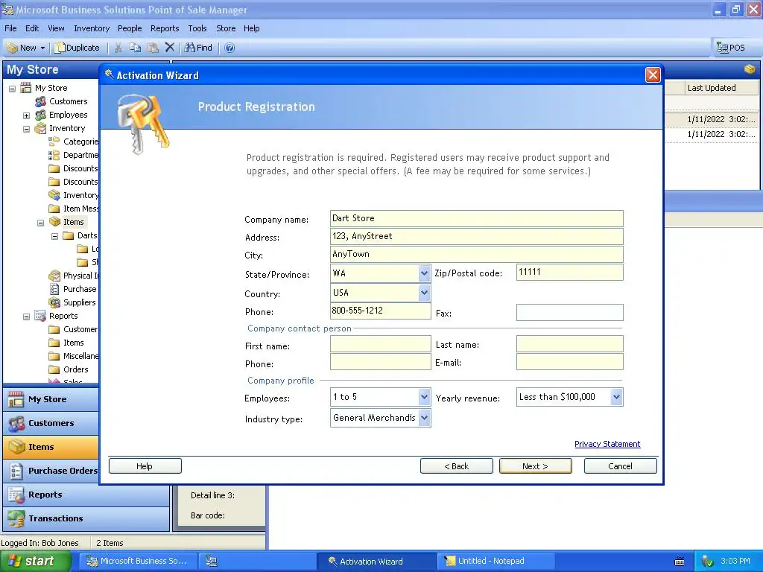Screen dimensions: 763x572
Task: Open the Reports menu
Action: 165,28
